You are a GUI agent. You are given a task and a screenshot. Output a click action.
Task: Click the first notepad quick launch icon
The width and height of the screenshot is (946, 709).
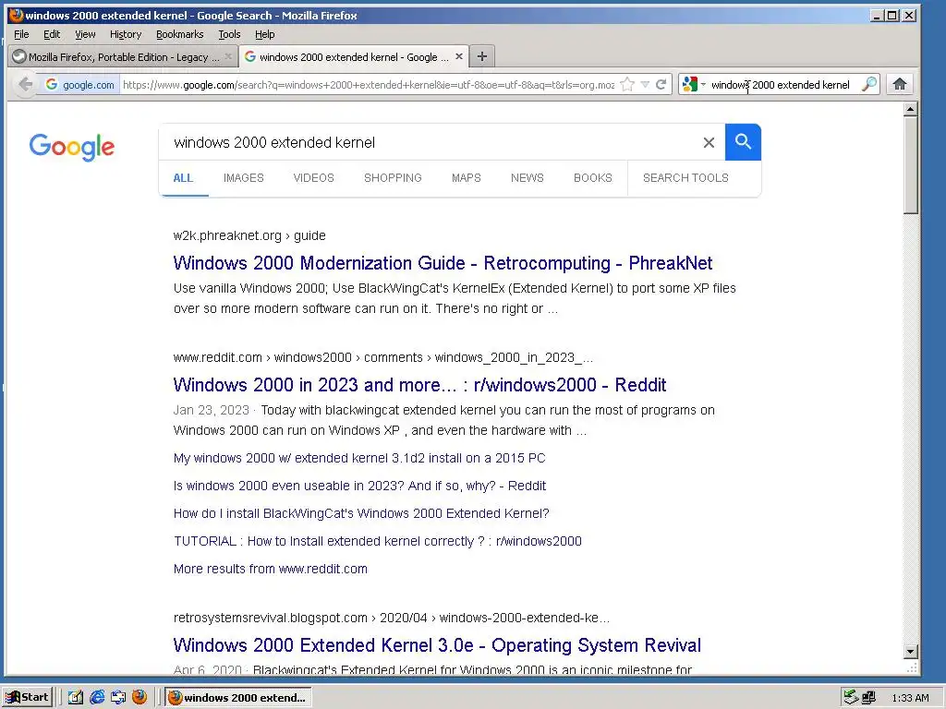click(x=76, y=698)
